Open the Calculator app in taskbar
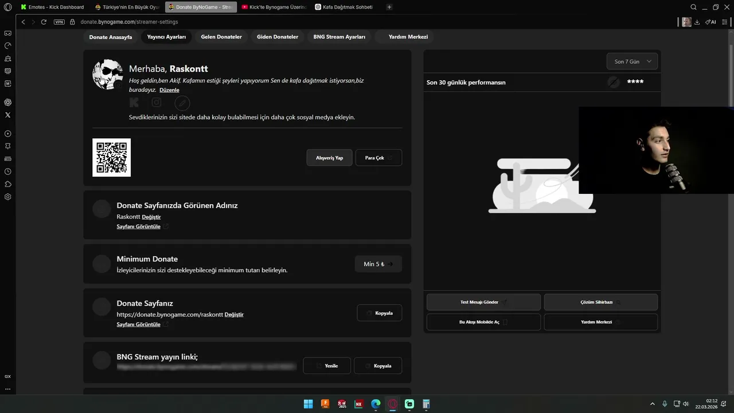The image size is (734, 413). point(426,404)
